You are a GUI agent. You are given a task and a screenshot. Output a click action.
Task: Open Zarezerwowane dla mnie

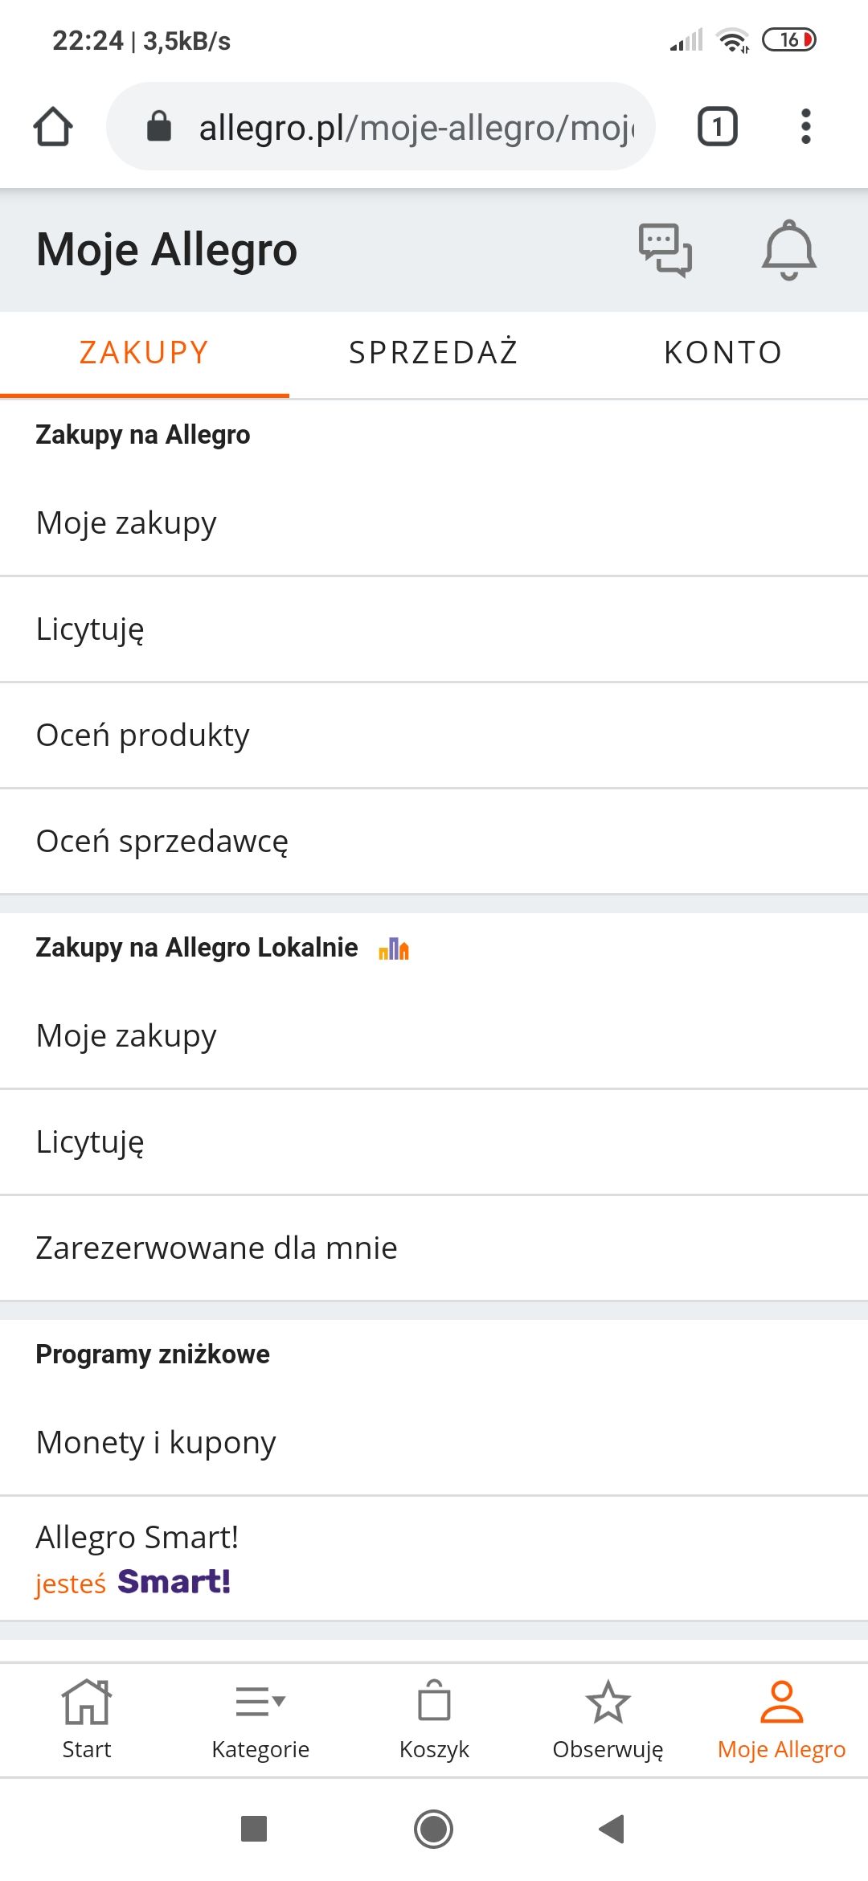tap(217, 1248)
